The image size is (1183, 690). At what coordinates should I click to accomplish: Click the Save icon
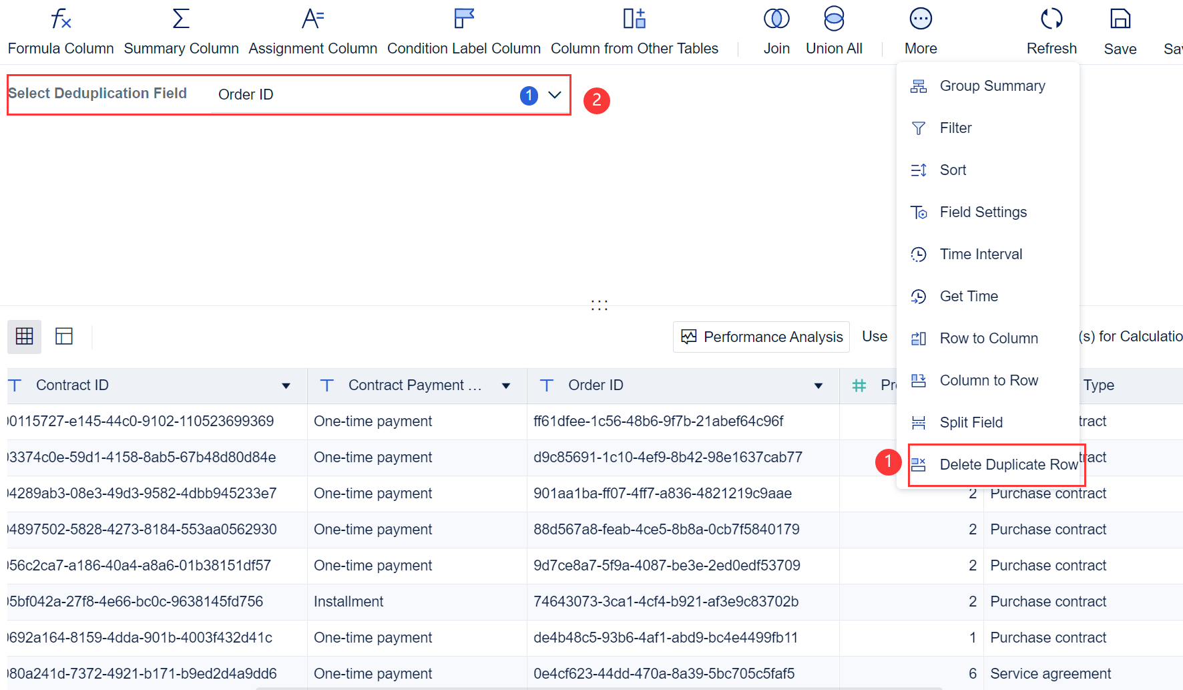[1120, 30]
